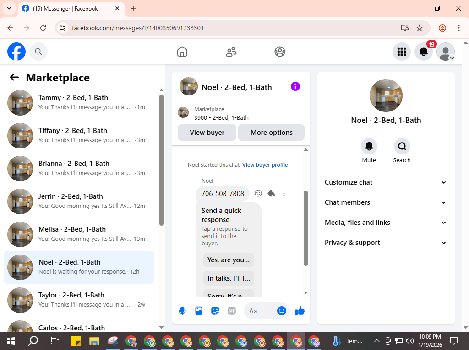The width and height of the screenshot is (469, 350).
Task: Open notifications bell with 19 badge
Action: pos(424,52)
